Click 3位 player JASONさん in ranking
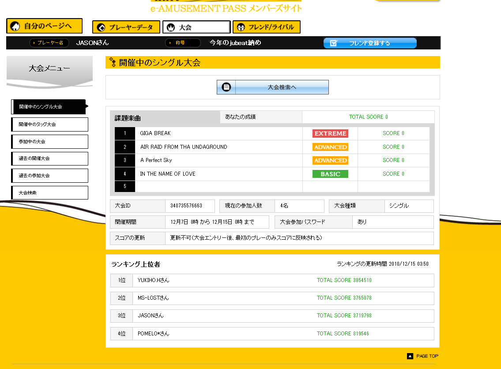Image resolution: width=501 pixels, height=369 pixels. [151, 316]
